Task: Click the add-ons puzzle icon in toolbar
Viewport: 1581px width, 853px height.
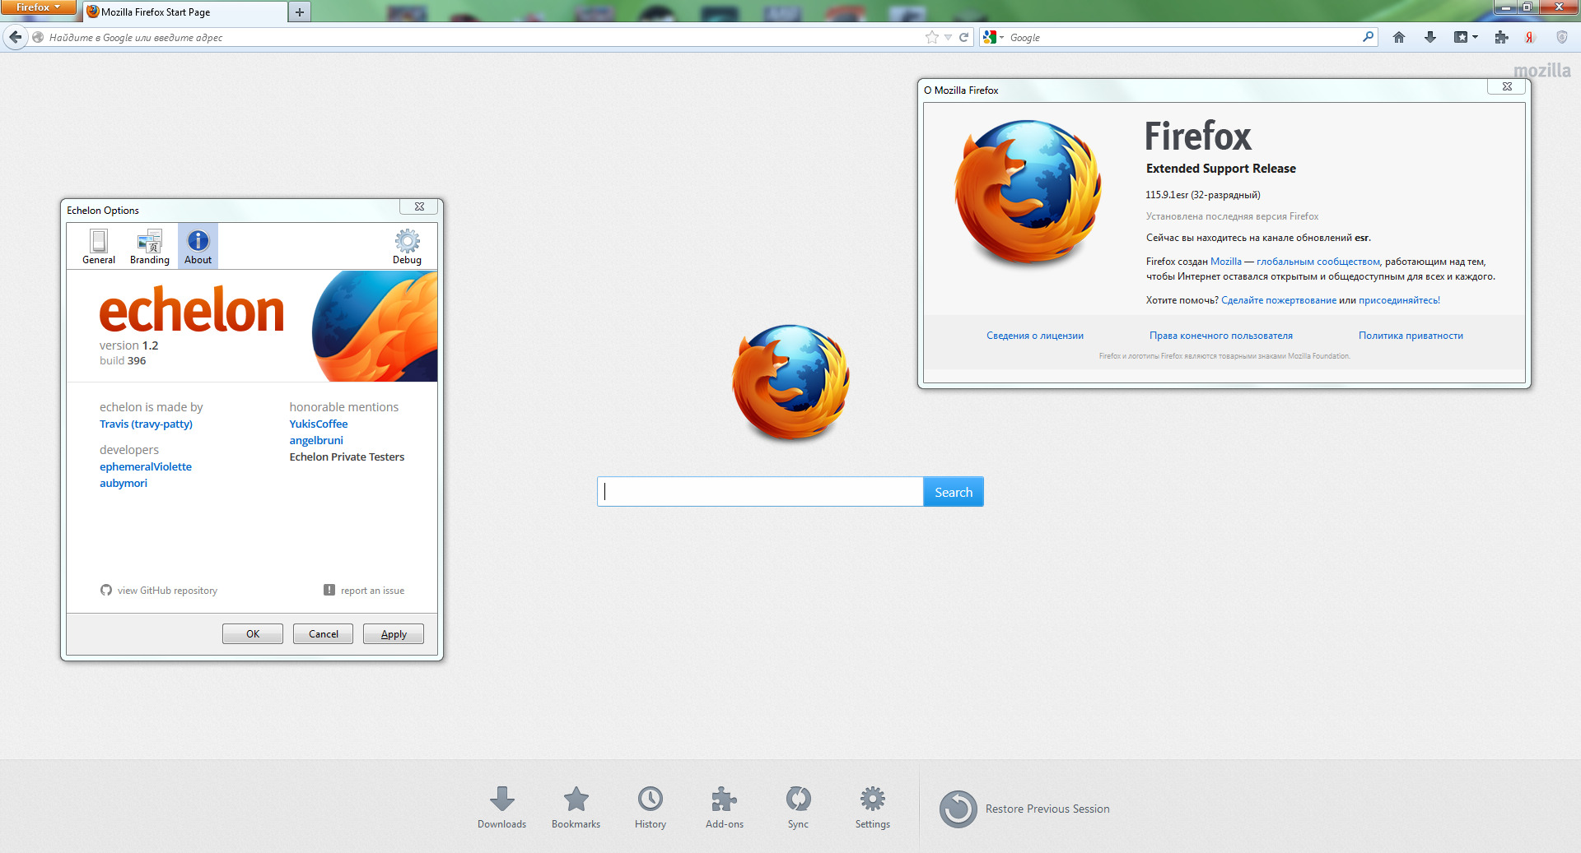Action: (1501, 37)
